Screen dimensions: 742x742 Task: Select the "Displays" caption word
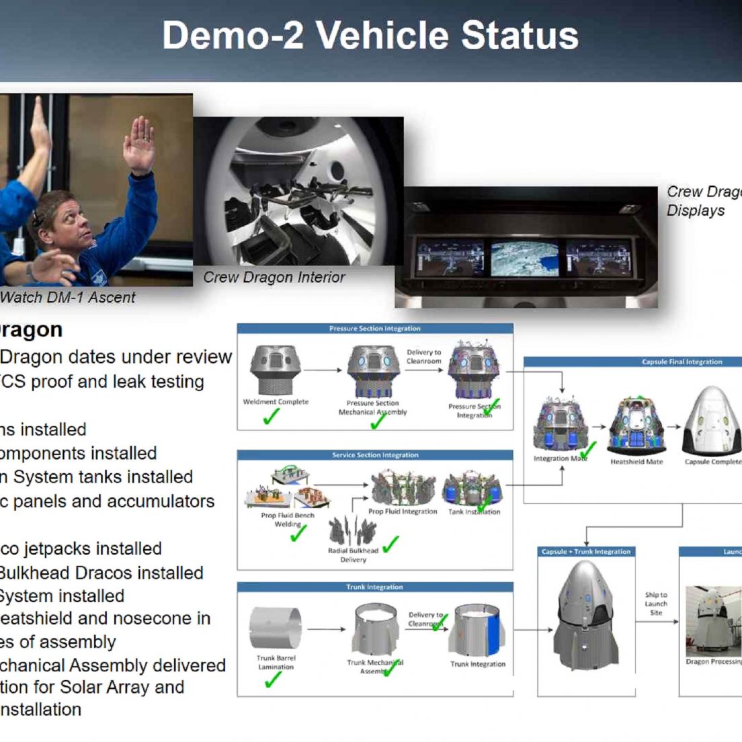point(695,210)
